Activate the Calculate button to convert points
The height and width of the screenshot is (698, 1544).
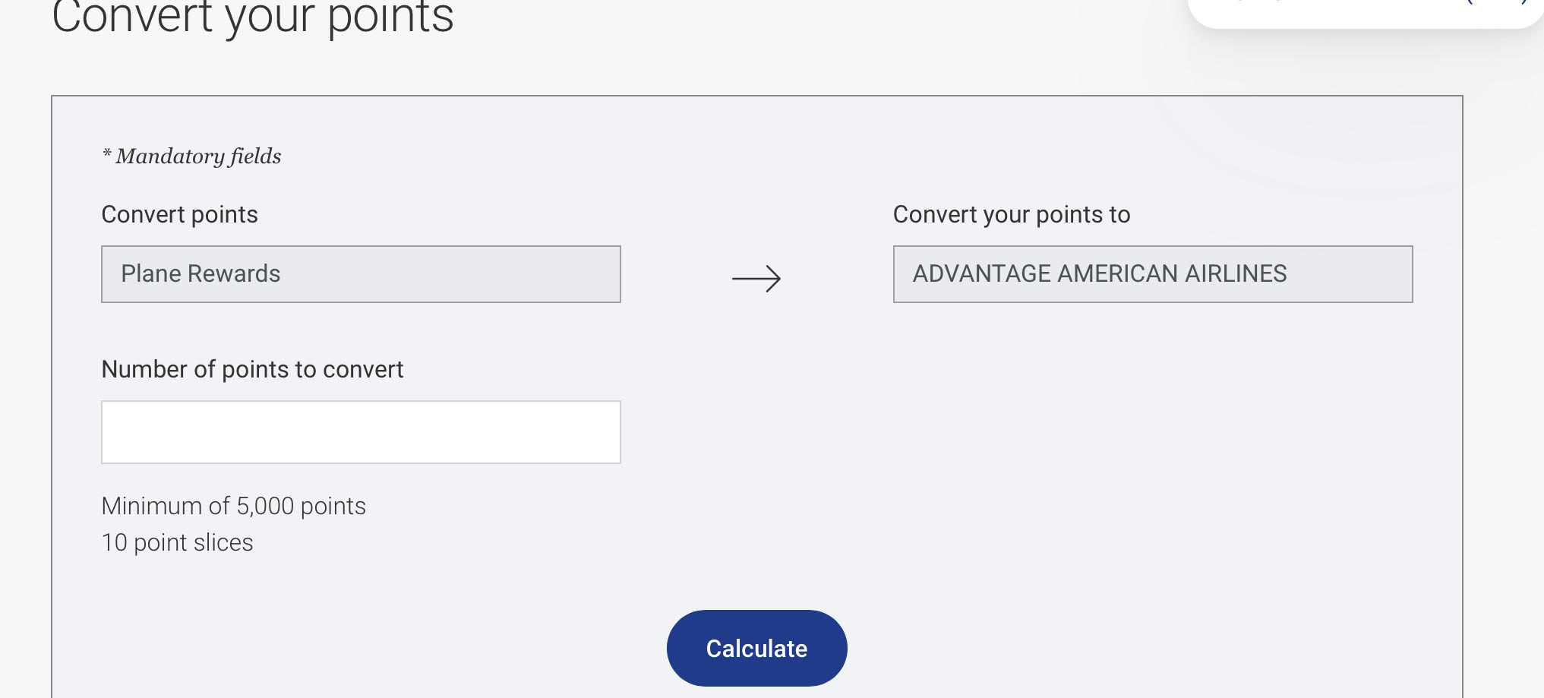(756, 648)
